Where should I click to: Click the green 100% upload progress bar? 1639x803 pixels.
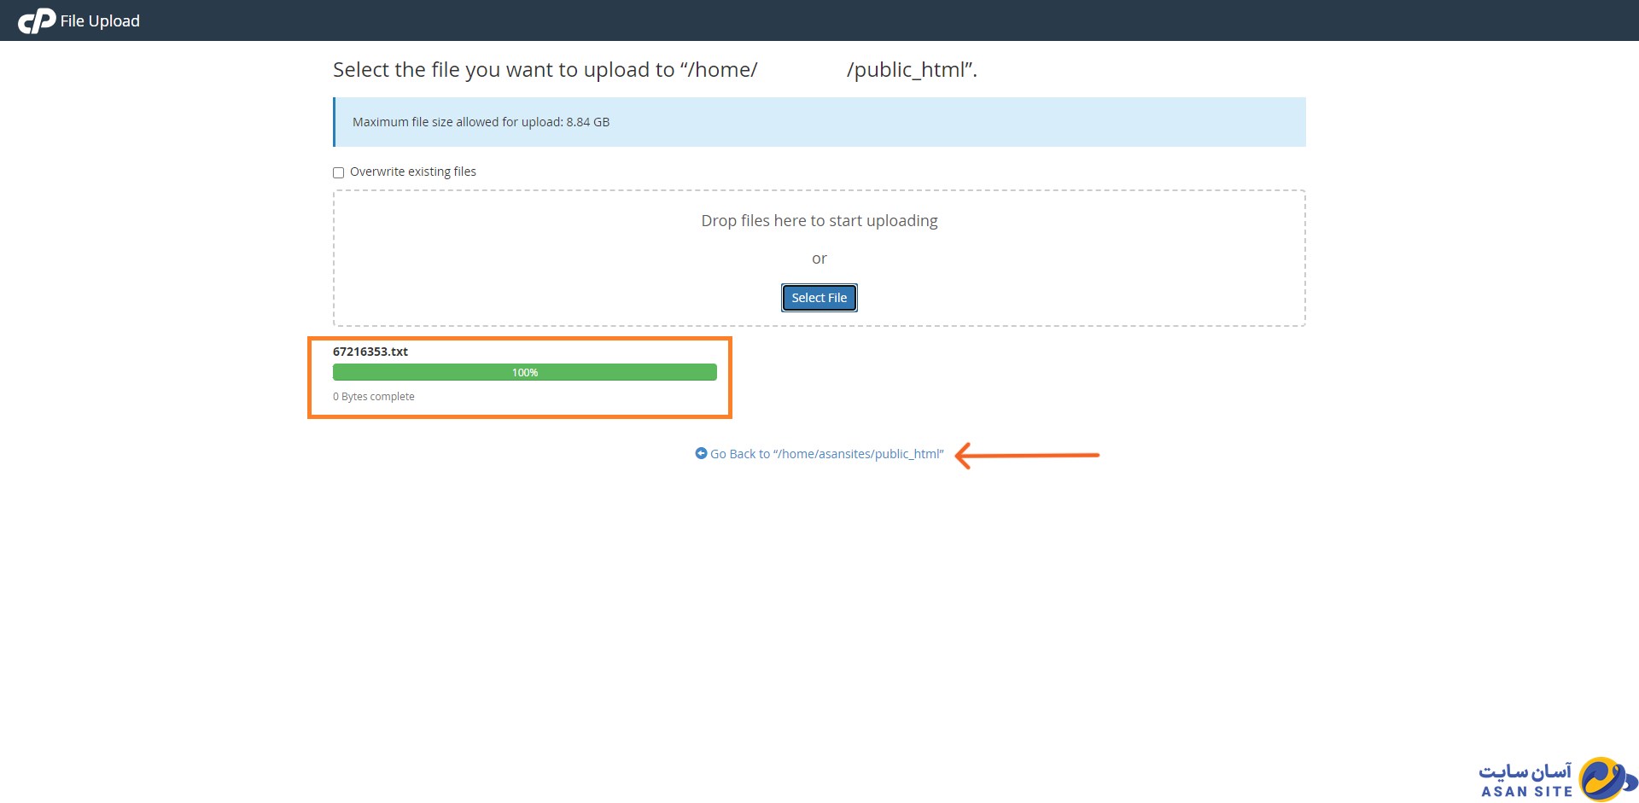point(524,372)
